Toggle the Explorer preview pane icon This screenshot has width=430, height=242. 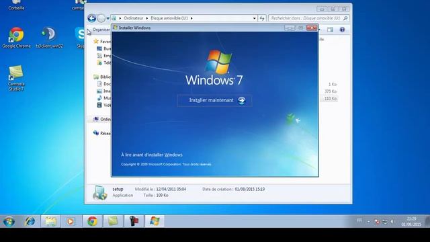click(x=330, y=30)
